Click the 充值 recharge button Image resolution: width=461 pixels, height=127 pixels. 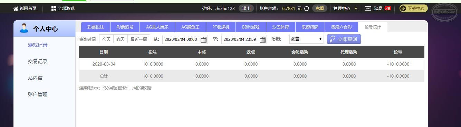point(320,9)
